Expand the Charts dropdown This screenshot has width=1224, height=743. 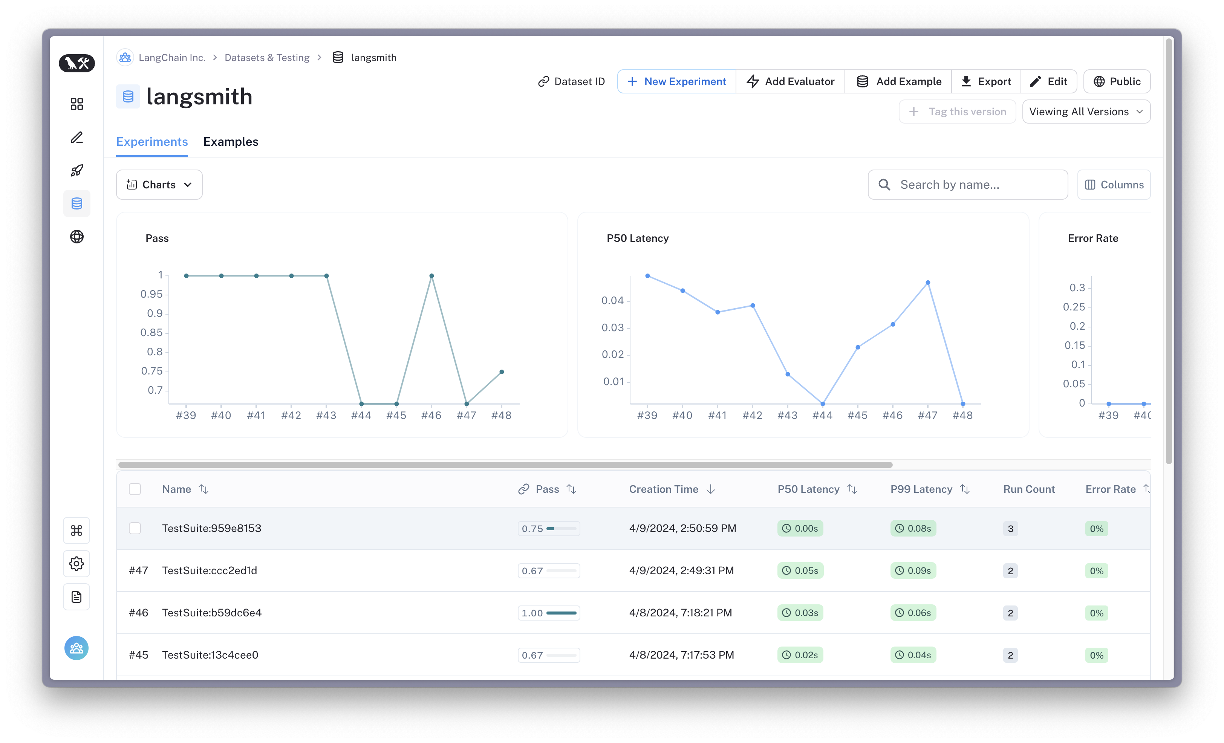pyautogui.click(x=159, y=185)
